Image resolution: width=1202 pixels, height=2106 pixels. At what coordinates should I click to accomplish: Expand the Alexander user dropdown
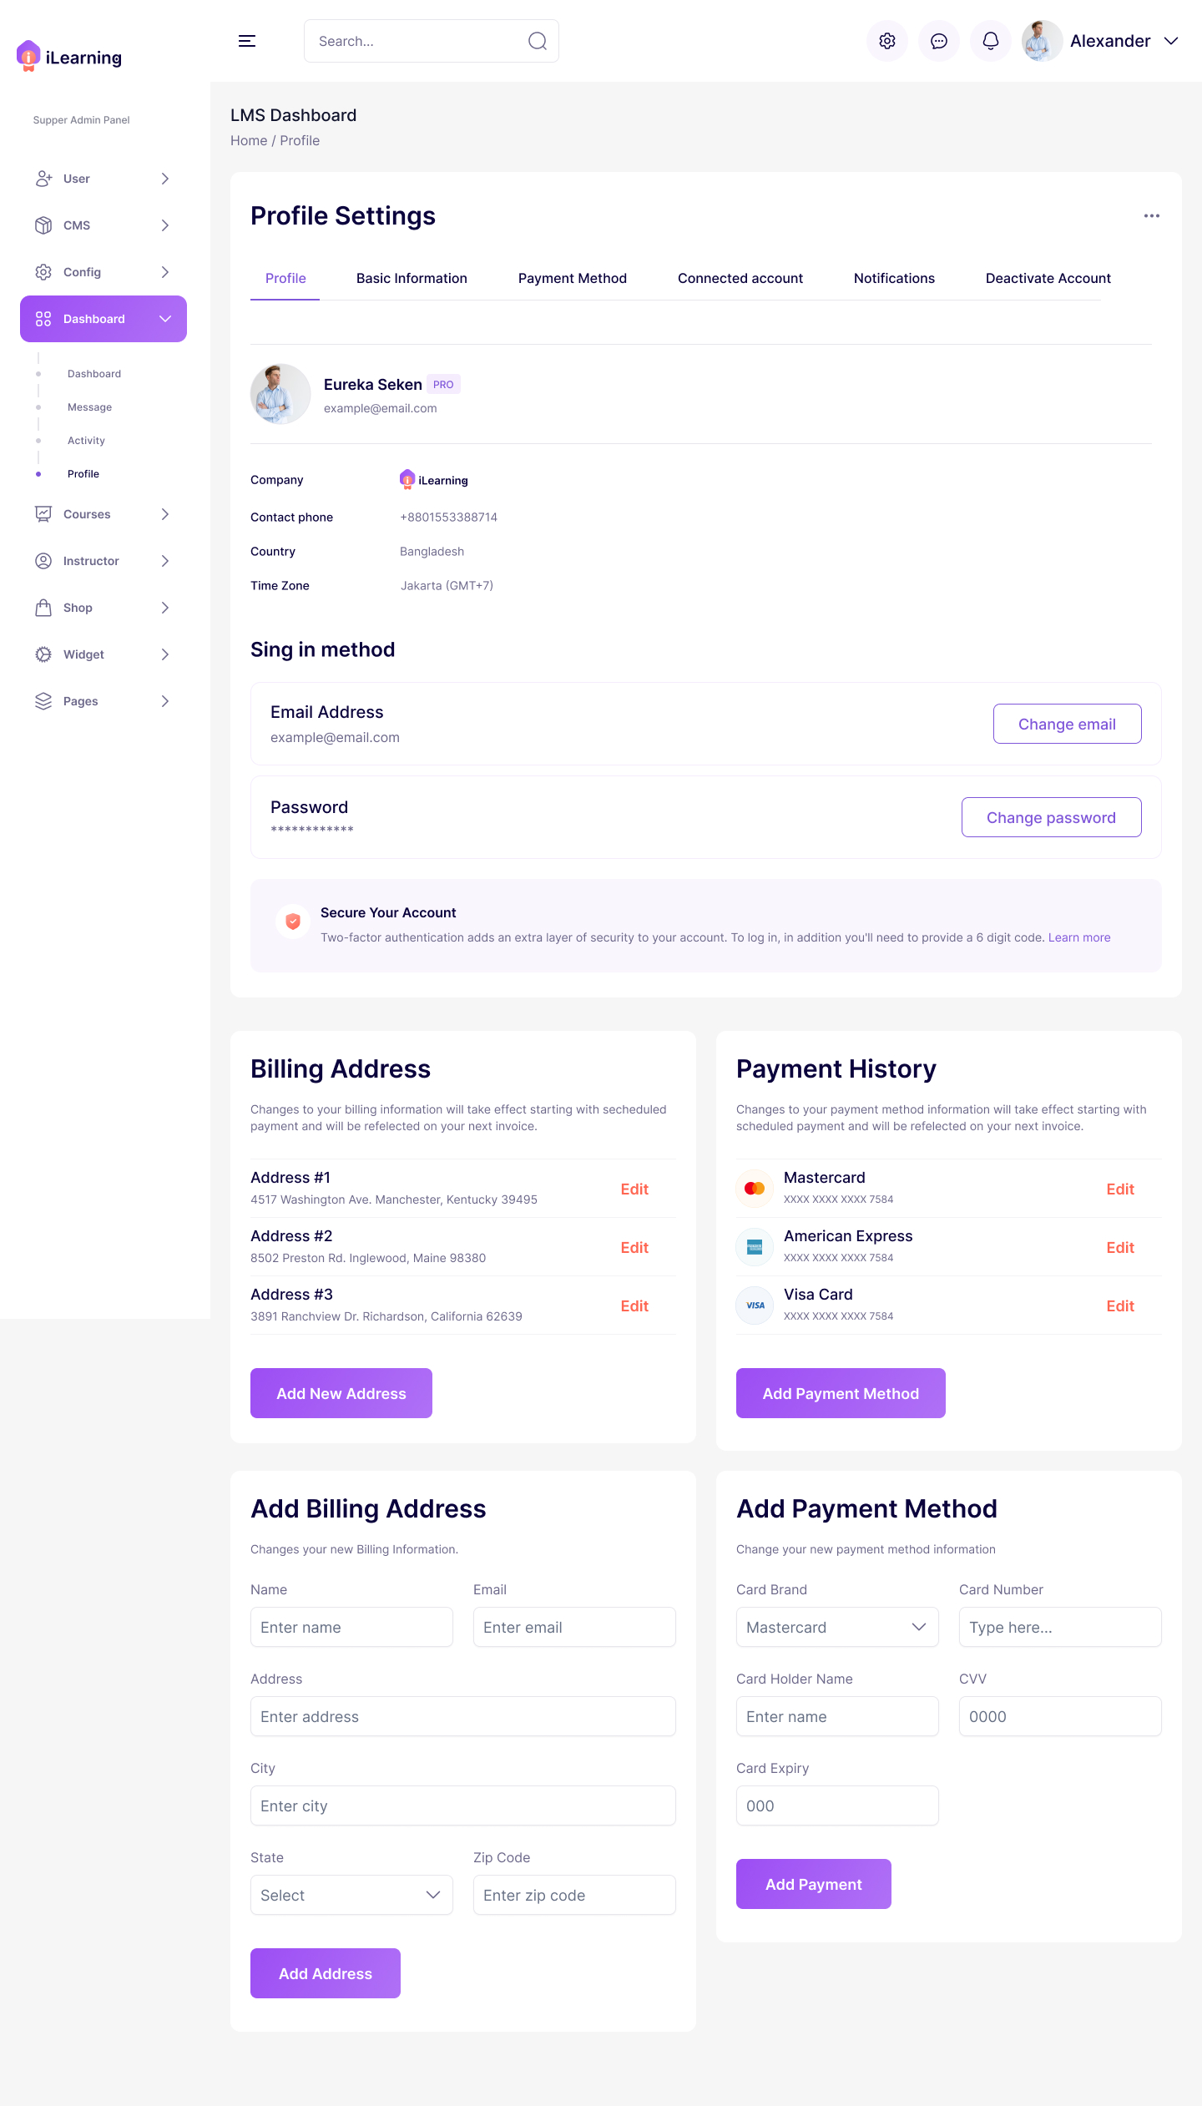coord(1171,41)
